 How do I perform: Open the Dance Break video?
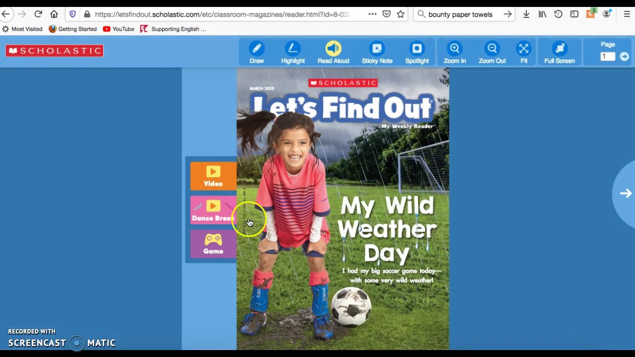(213, 210)
